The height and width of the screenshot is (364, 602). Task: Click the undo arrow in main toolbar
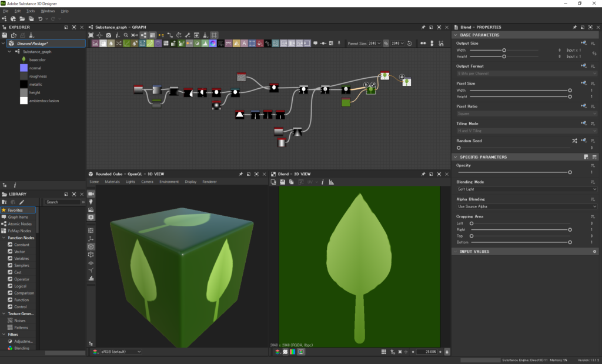coord(41,19)
